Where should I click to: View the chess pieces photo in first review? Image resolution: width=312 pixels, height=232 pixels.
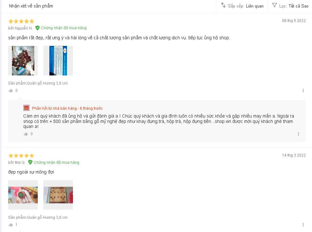(x=23, y=61)
